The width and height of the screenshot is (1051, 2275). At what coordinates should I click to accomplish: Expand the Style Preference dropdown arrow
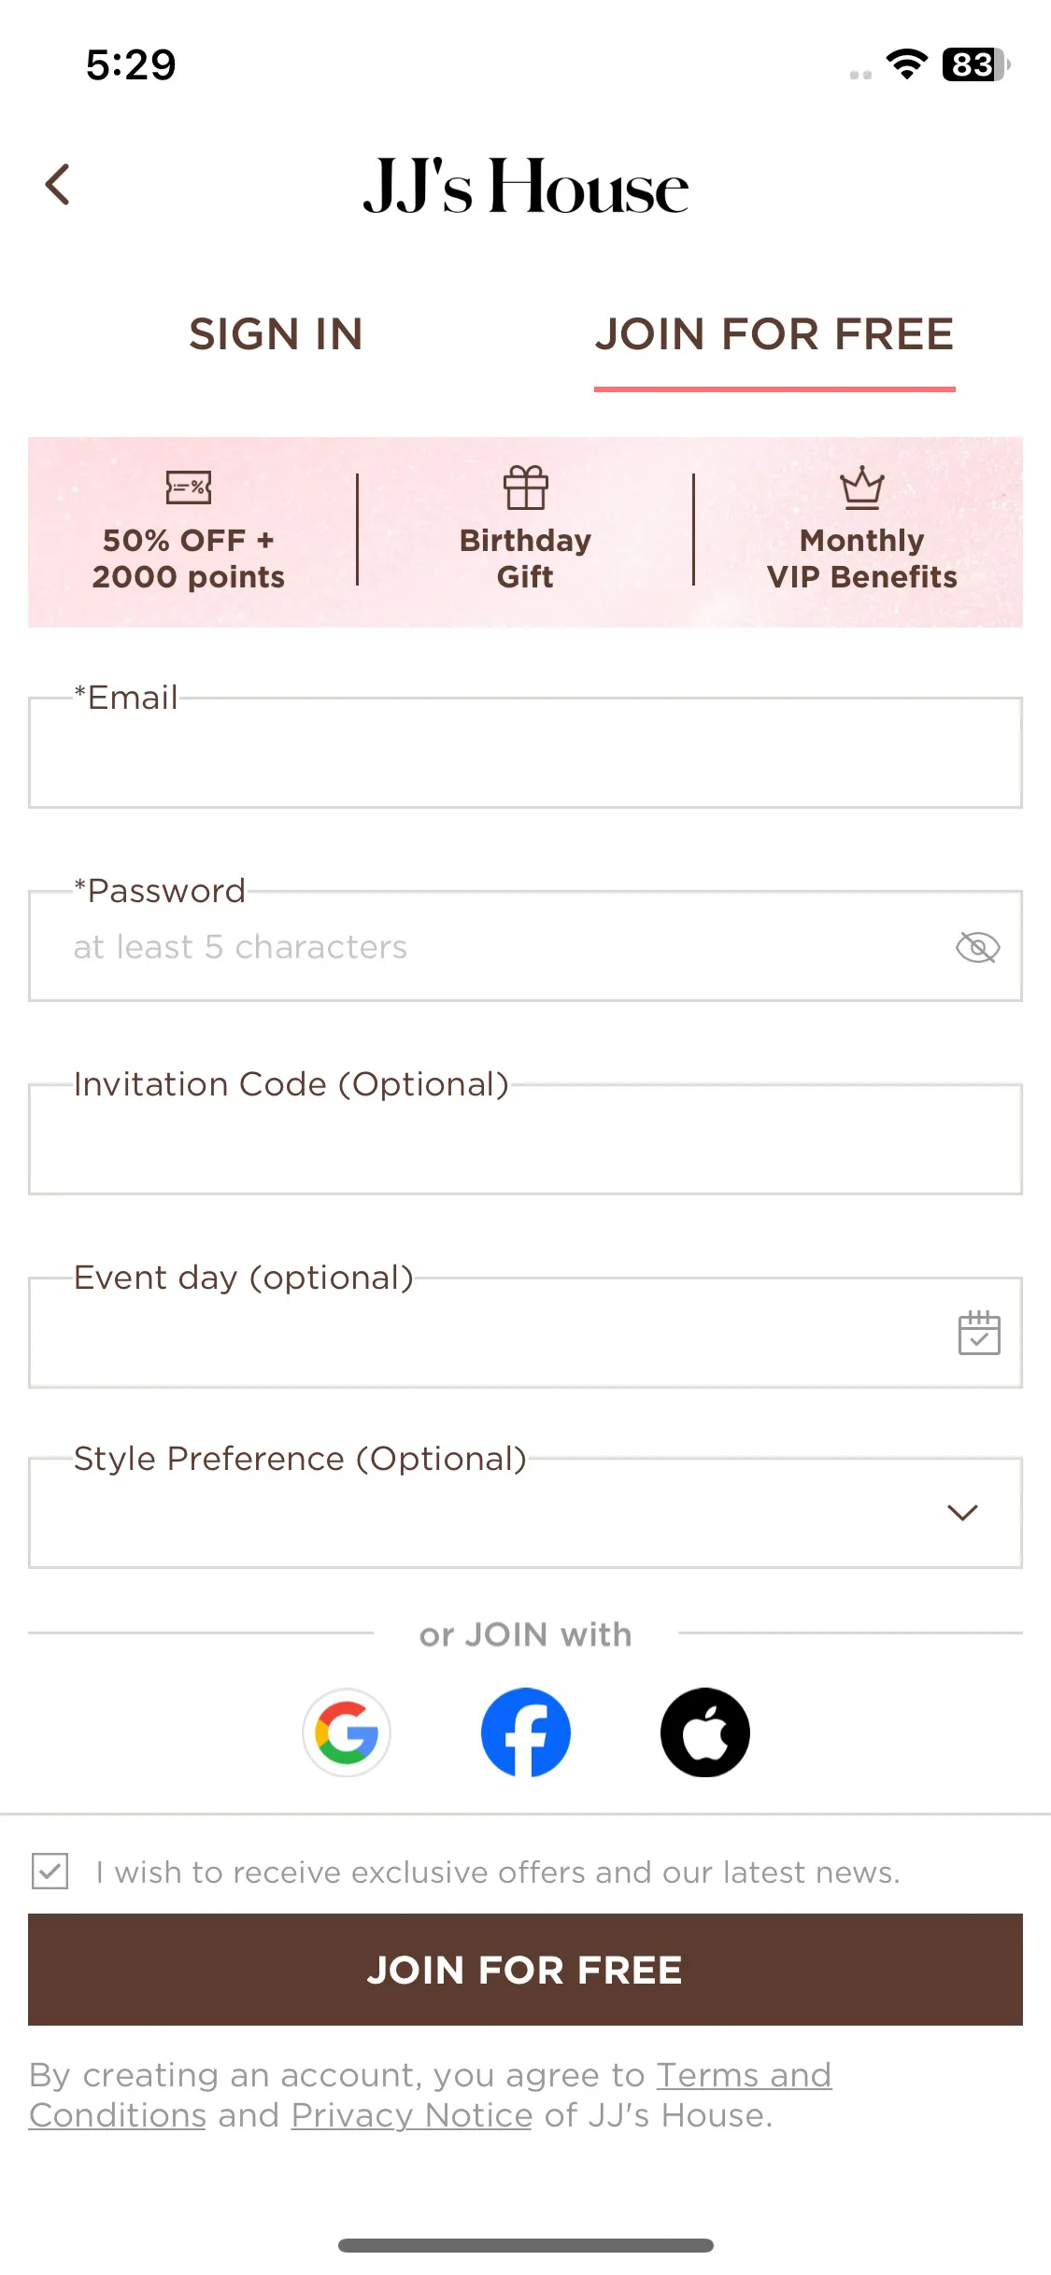(962, 1512)
